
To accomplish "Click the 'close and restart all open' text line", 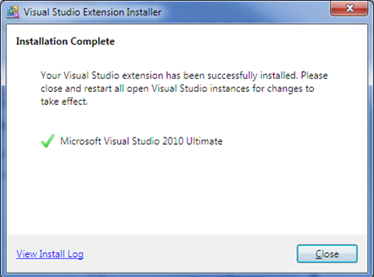I will pyautogui.click(x=177, y=89).
